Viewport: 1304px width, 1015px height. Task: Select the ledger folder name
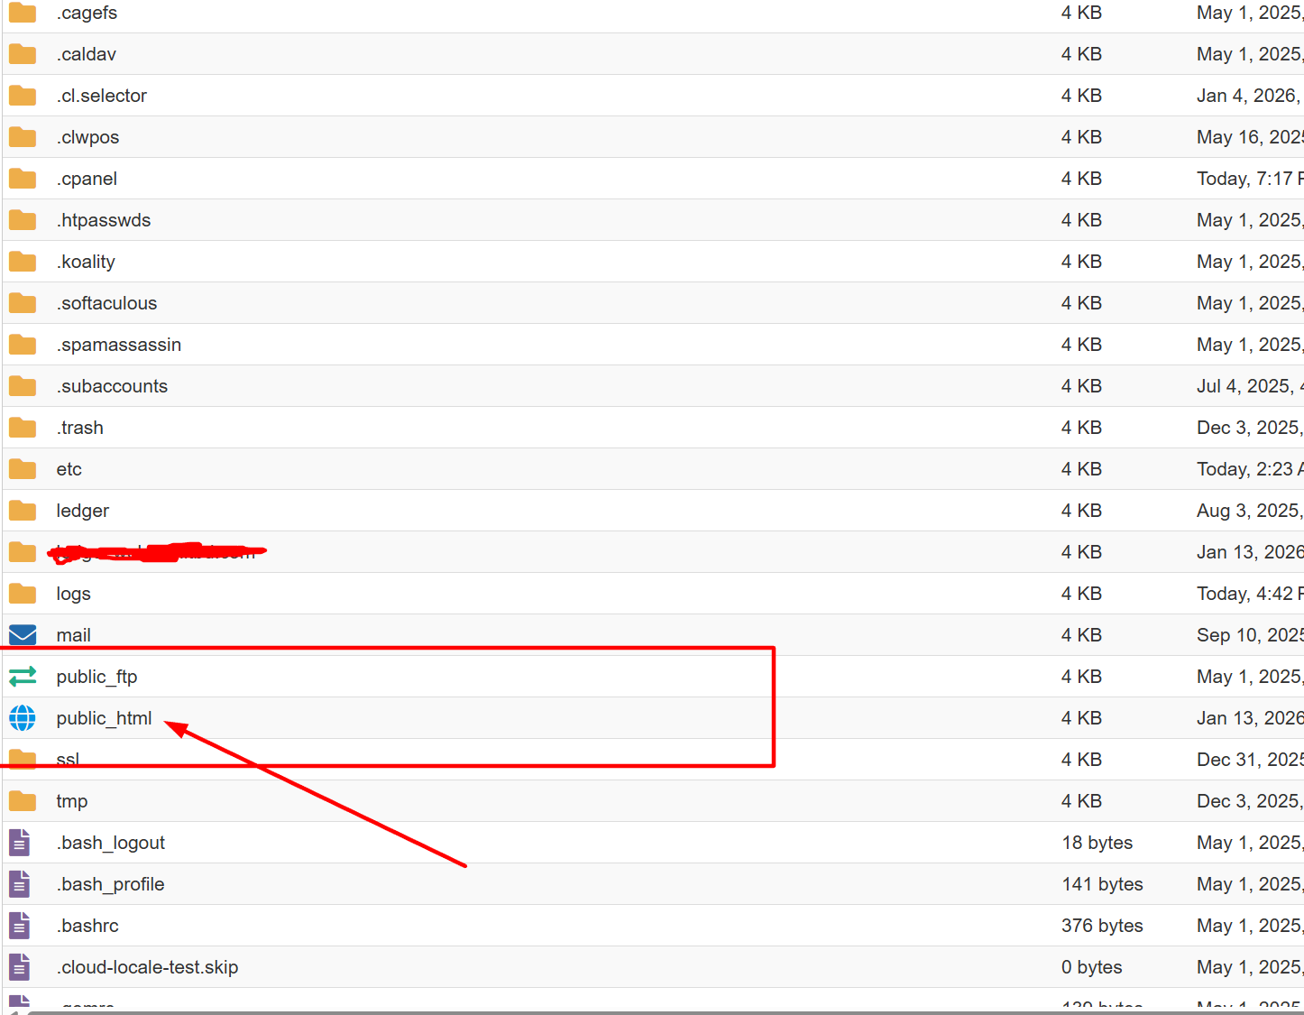pyautogui.click(x=82, y=511)
